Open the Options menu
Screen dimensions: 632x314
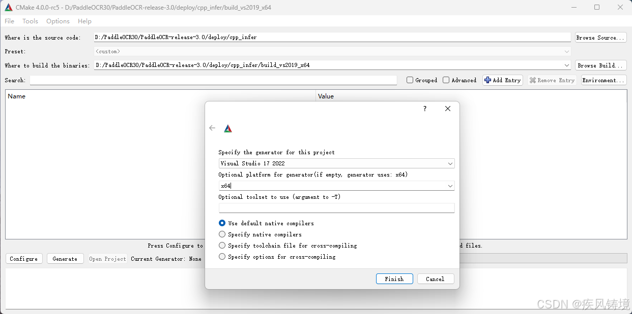(58, 21)
